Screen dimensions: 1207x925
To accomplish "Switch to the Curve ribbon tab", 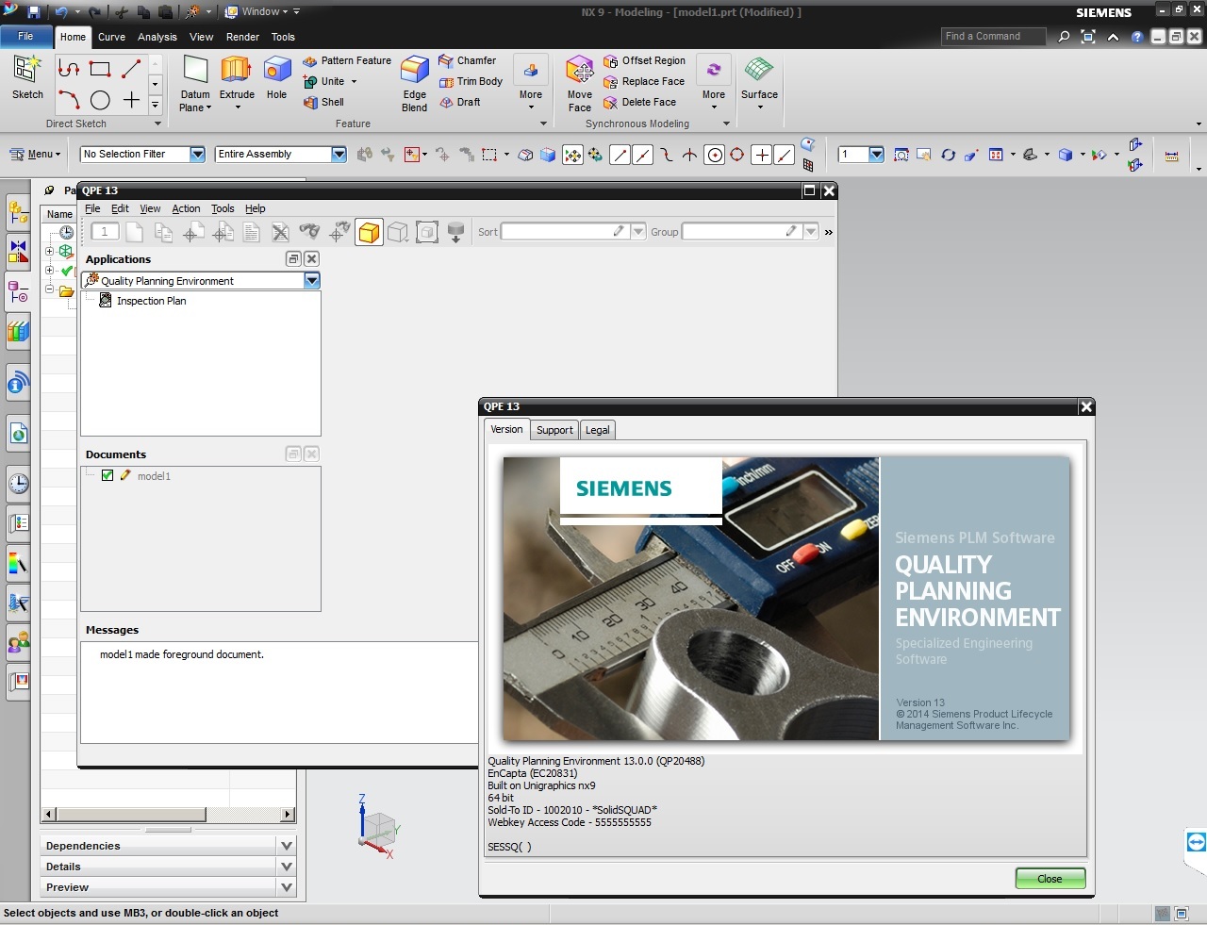I will (111, 37).
